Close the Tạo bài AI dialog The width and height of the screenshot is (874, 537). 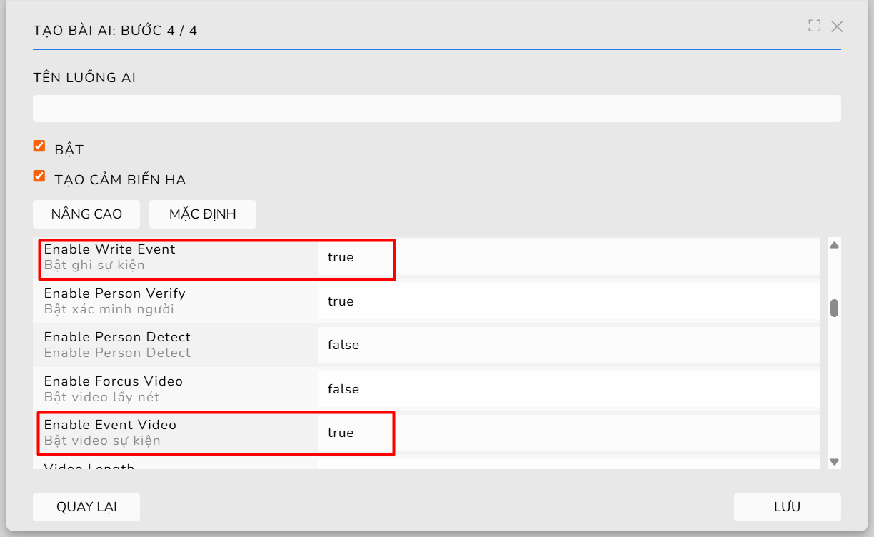pos(837,26)
